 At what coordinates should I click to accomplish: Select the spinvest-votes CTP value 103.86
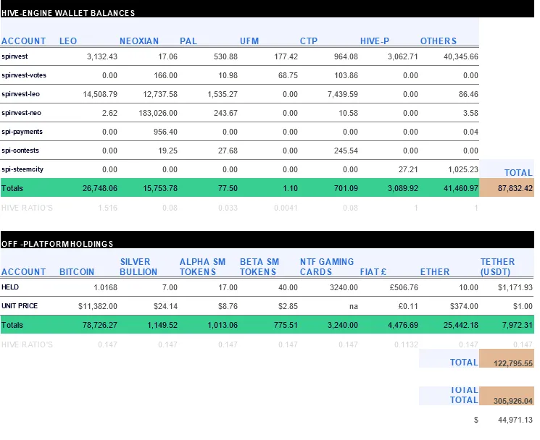(346, 75)
